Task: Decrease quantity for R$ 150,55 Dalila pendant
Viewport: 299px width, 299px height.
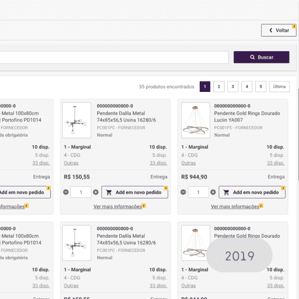Action: pyautogui.click(x=66, y=192)
